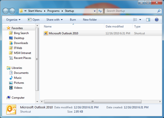Image resolution: width=164 pixels, height=118 pixels.
Task: Create a New folder
Action: pos(90,20)
